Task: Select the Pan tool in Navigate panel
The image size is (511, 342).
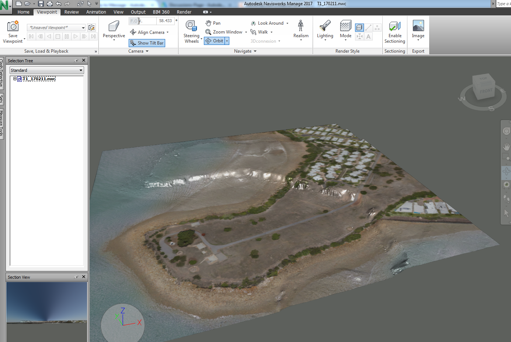Action: pos(212,23)
